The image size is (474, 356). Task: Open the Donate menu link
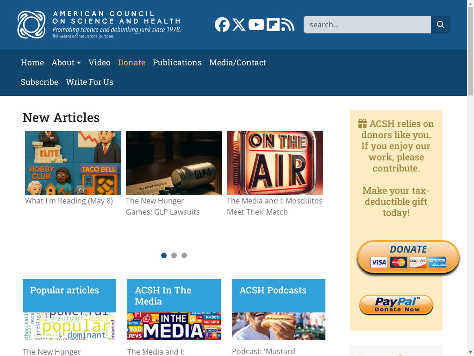coord(131,63)
